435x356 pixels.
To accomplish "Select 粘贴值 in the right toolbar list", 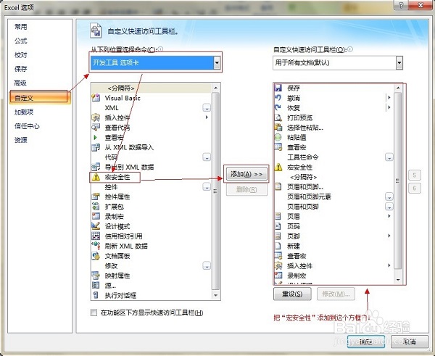I will tap(296, 137).
